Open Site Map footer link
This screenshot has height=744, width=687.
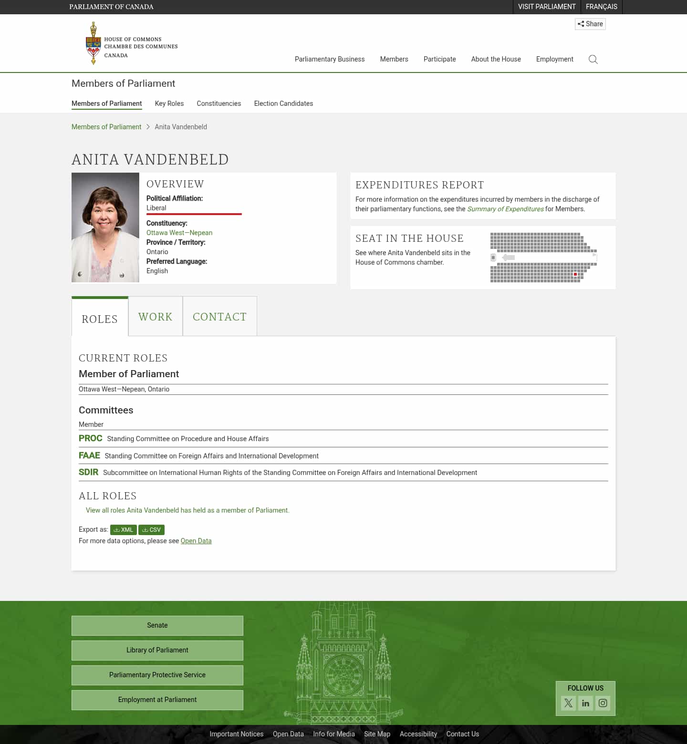click(x=377, y=734)
